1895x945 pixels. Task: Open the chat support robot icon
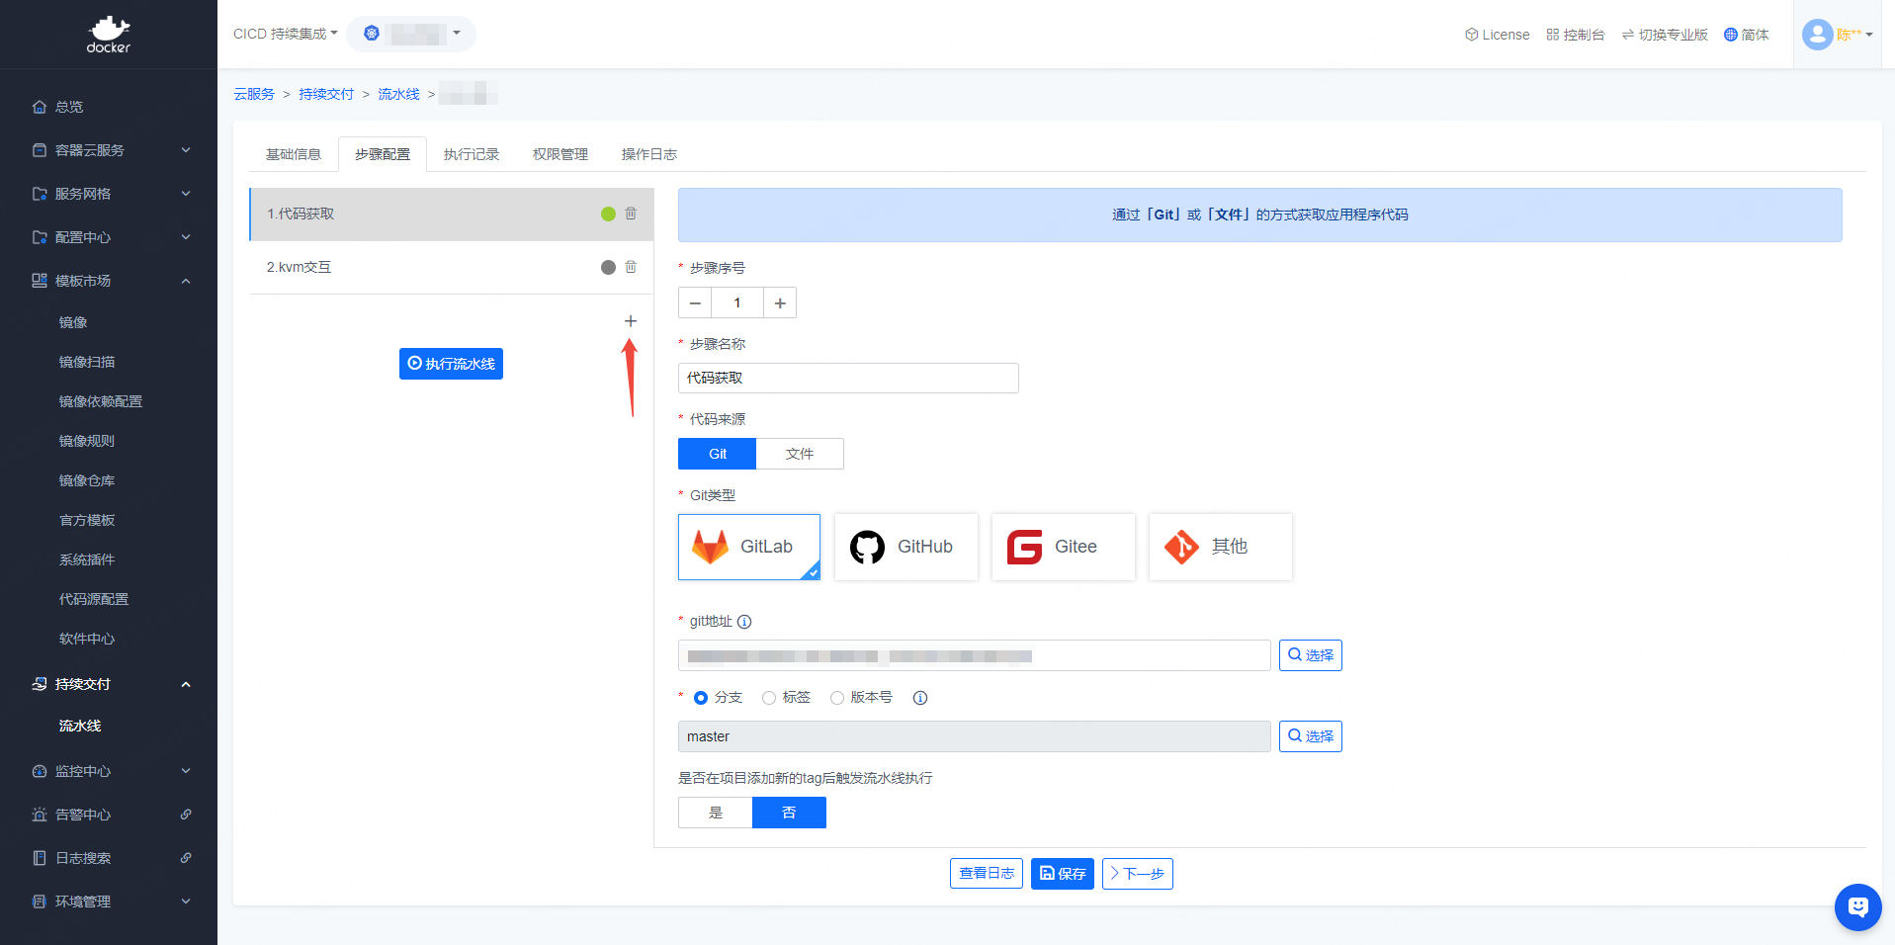point(1857,906)
